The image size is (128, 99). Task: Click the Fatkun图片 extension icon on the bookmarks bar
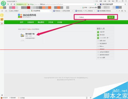coord(93,7)
